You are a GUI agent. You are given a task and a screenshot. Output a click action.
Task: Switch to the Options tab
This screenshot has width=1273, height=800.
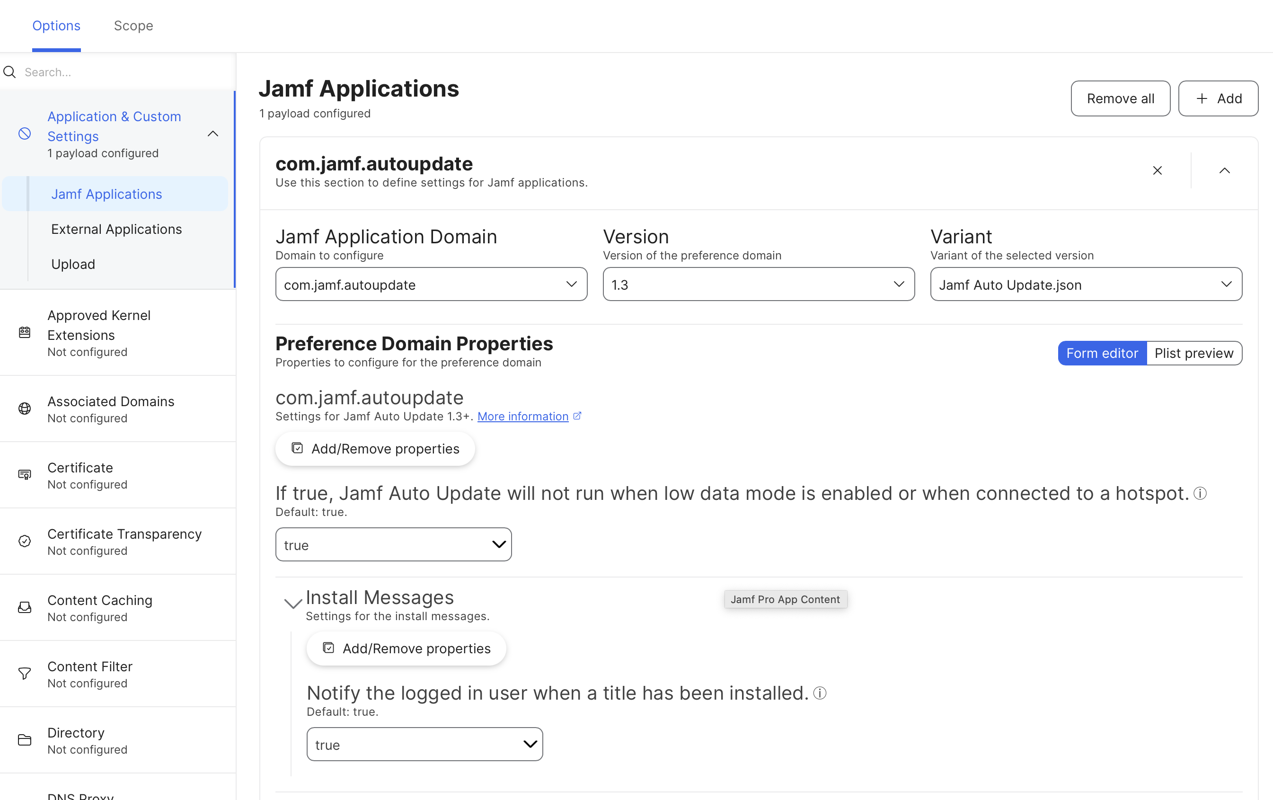click(56, 26)
